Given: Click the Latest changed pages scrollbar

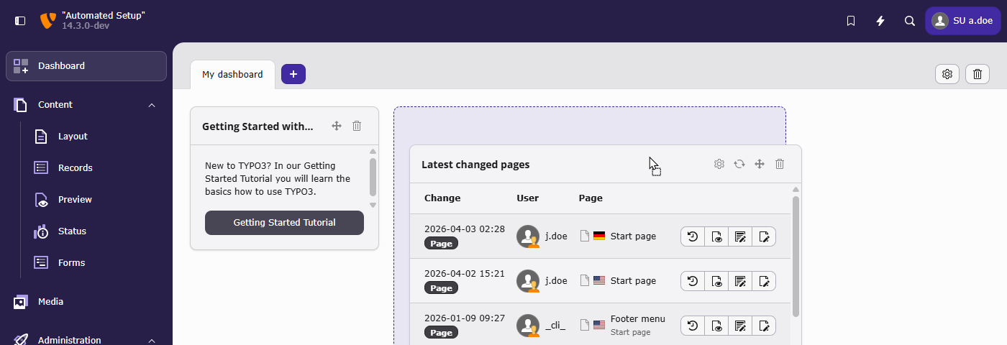Looking at the screenshot, I should click(x=796, y=255).
